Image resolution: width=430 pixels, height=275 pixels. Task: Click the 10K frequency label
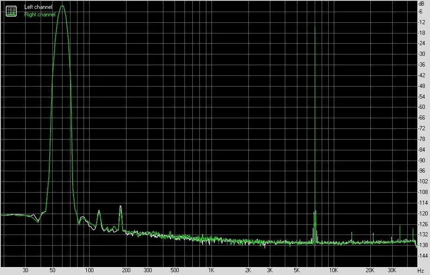coord(333,270)
